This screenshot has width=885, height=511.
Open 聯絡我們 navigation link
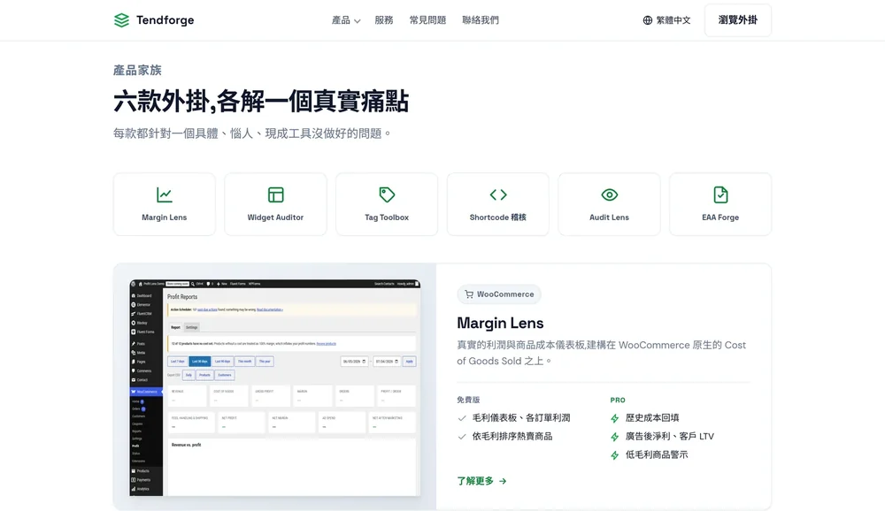point(481,20)
